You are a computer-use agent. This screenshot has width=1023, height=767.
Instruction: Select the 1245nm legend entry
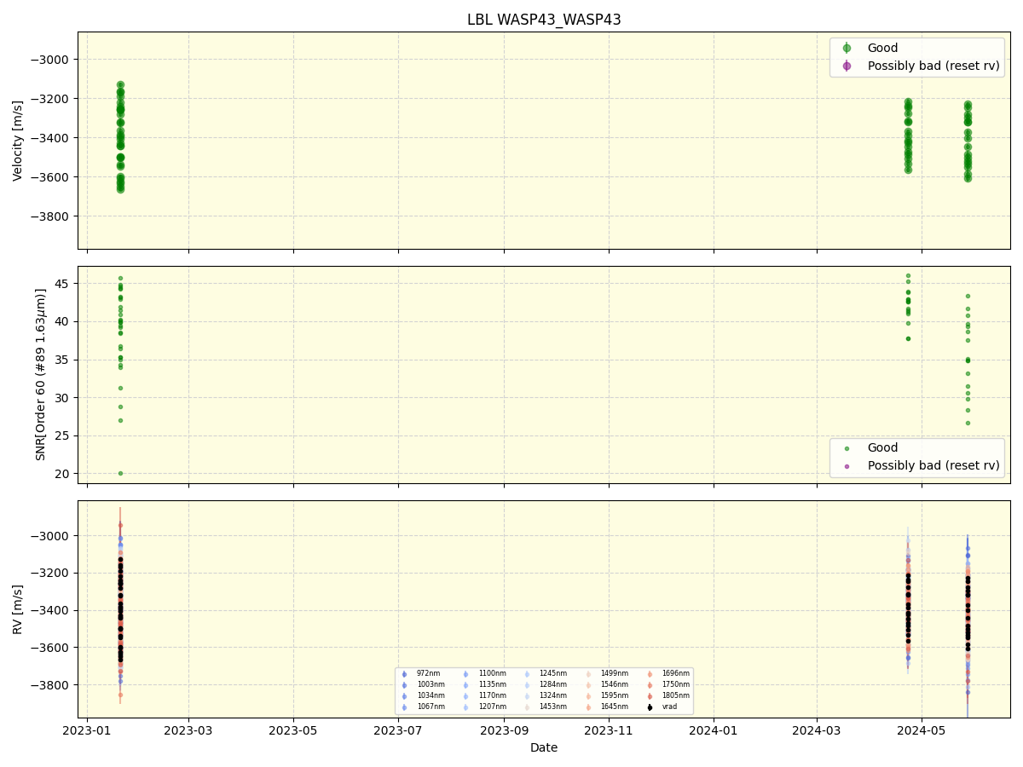pos(553,673)
